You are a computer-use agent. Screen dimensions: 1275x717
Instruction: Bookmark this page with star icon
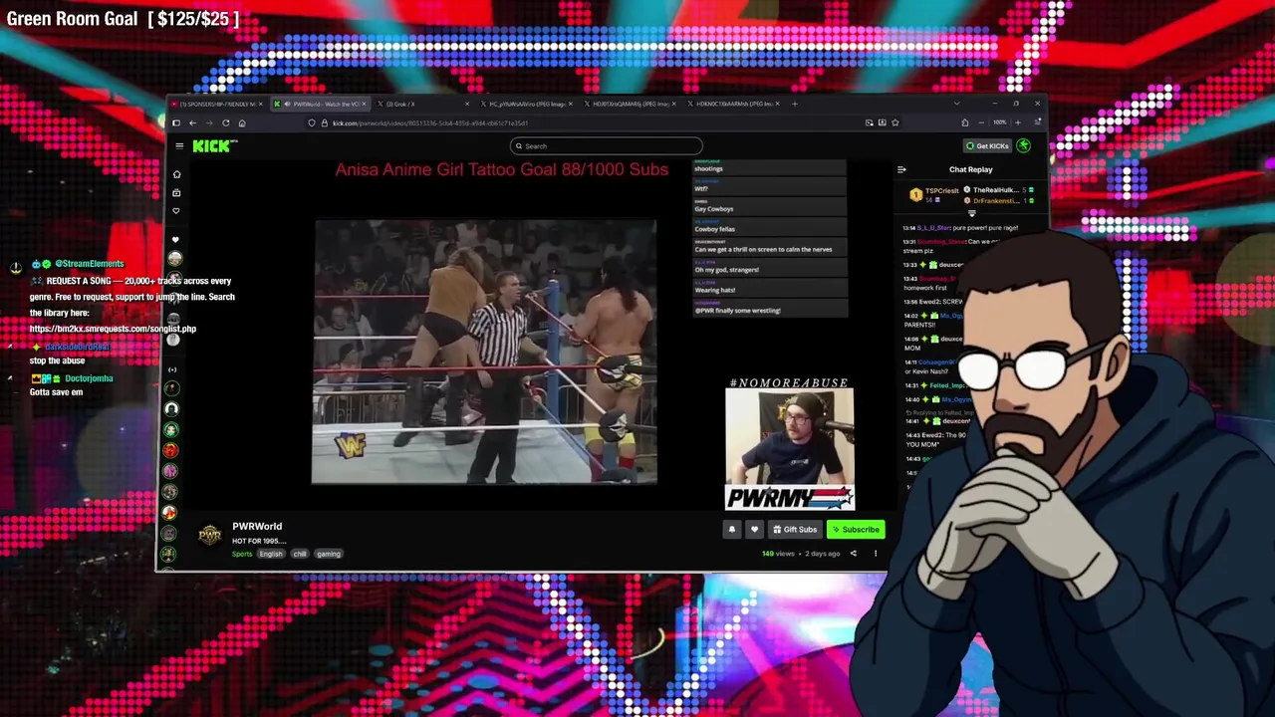pyautogui.click(x=894, y=122)
